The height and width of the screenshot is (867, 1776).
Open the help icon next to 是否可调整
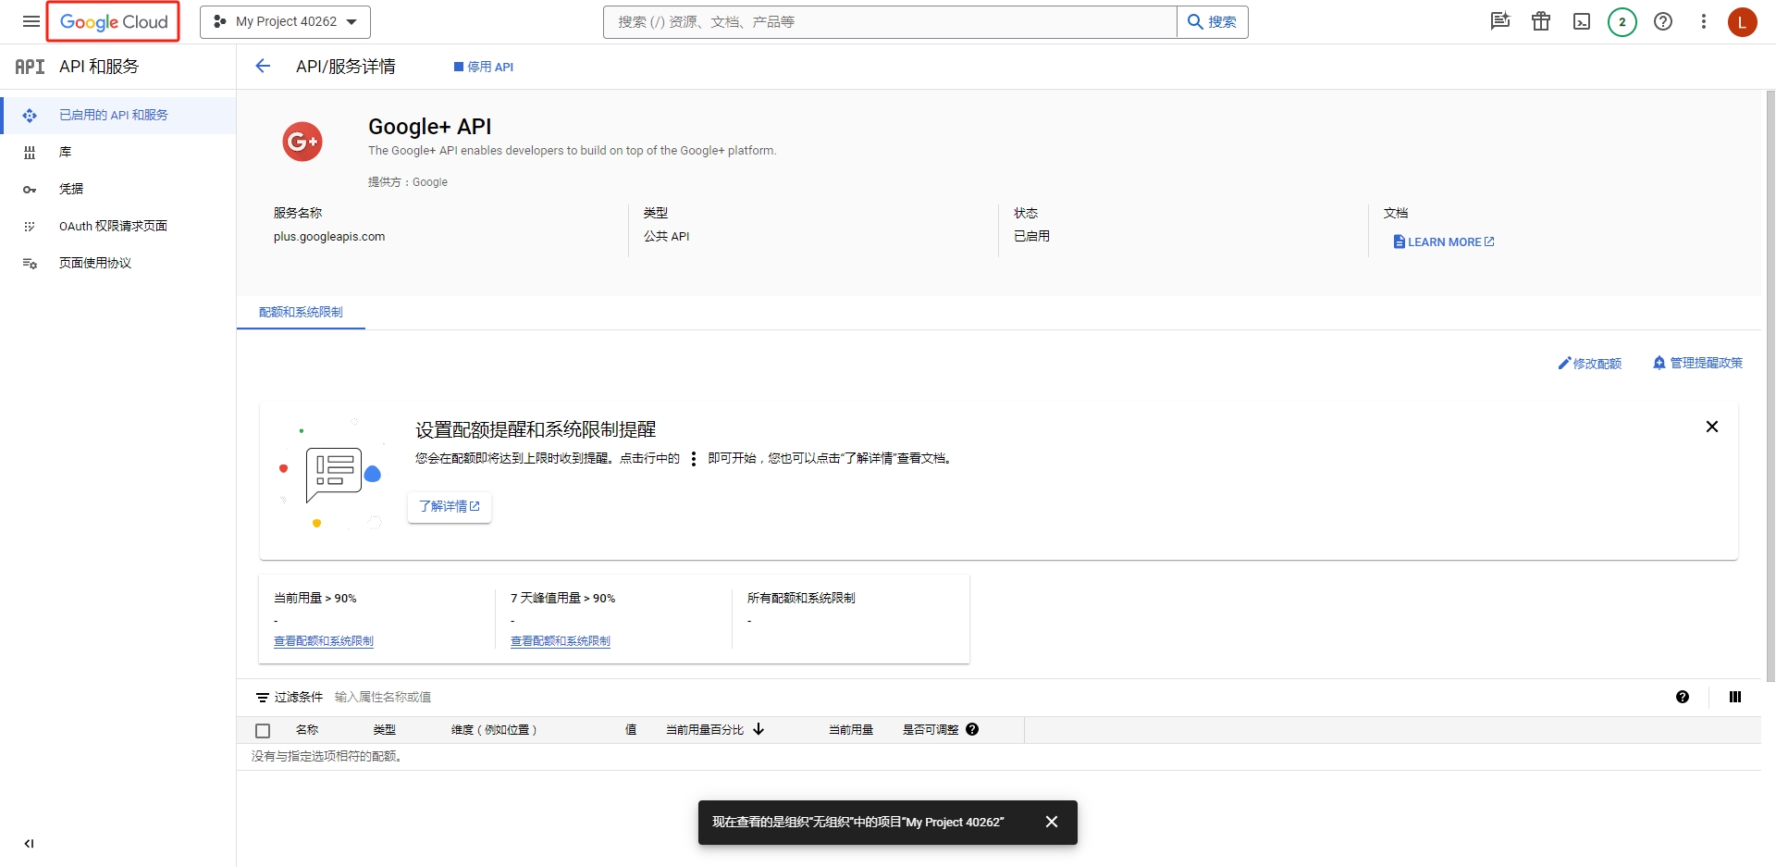pyautogui.click(x=972, y=729)
